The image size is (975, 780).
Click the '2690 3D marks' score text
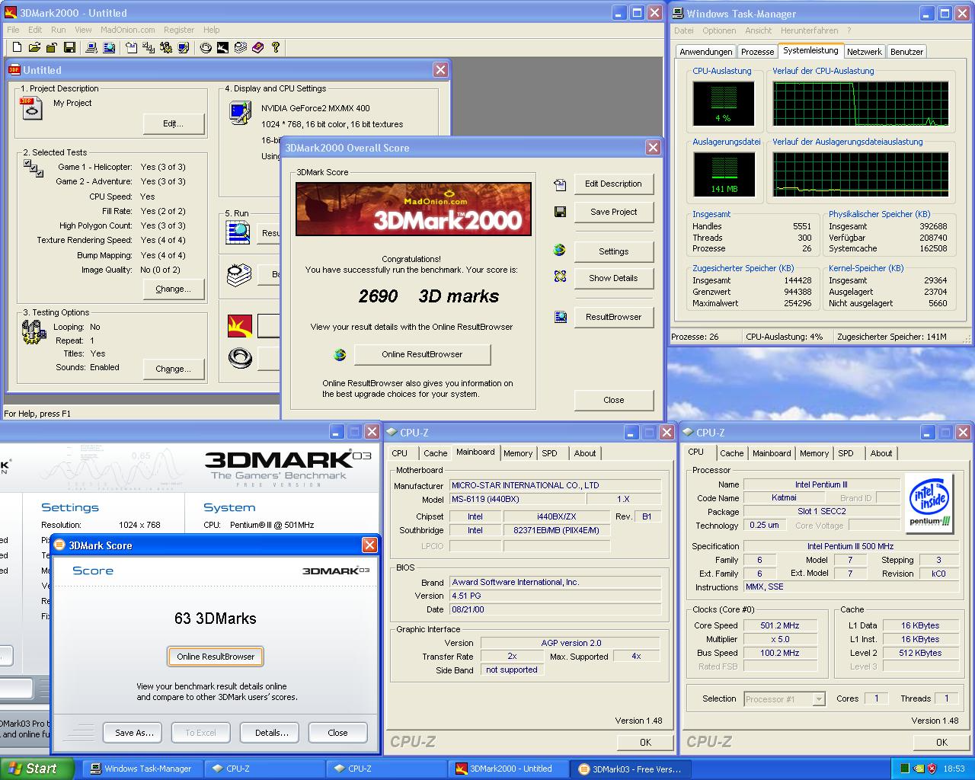coord(429,296)
